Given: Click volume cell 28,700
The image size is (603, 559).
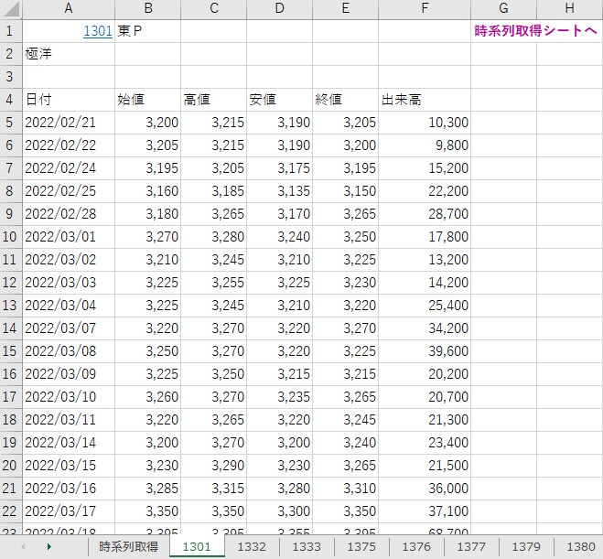Looking at the screenshot, I should pyautogui.click(x=425, y=214).
